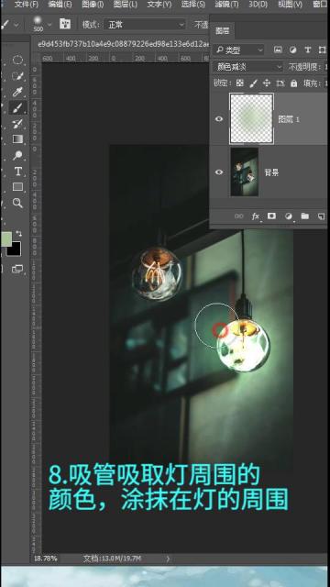Select the Eyedropper tool
This screenshot has width=330, height=587.
[x=17, y=92]
